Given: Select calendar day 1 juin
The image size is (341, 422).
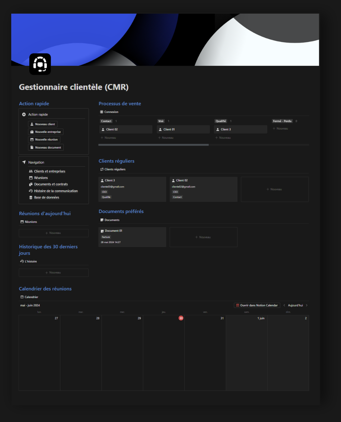Looking at the screenshot, I should (x=247, y=353).
